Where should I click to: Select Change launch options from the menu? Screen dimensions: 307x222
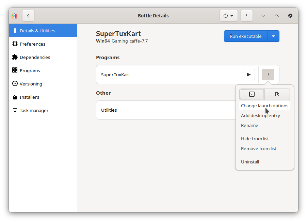(264, 106)
